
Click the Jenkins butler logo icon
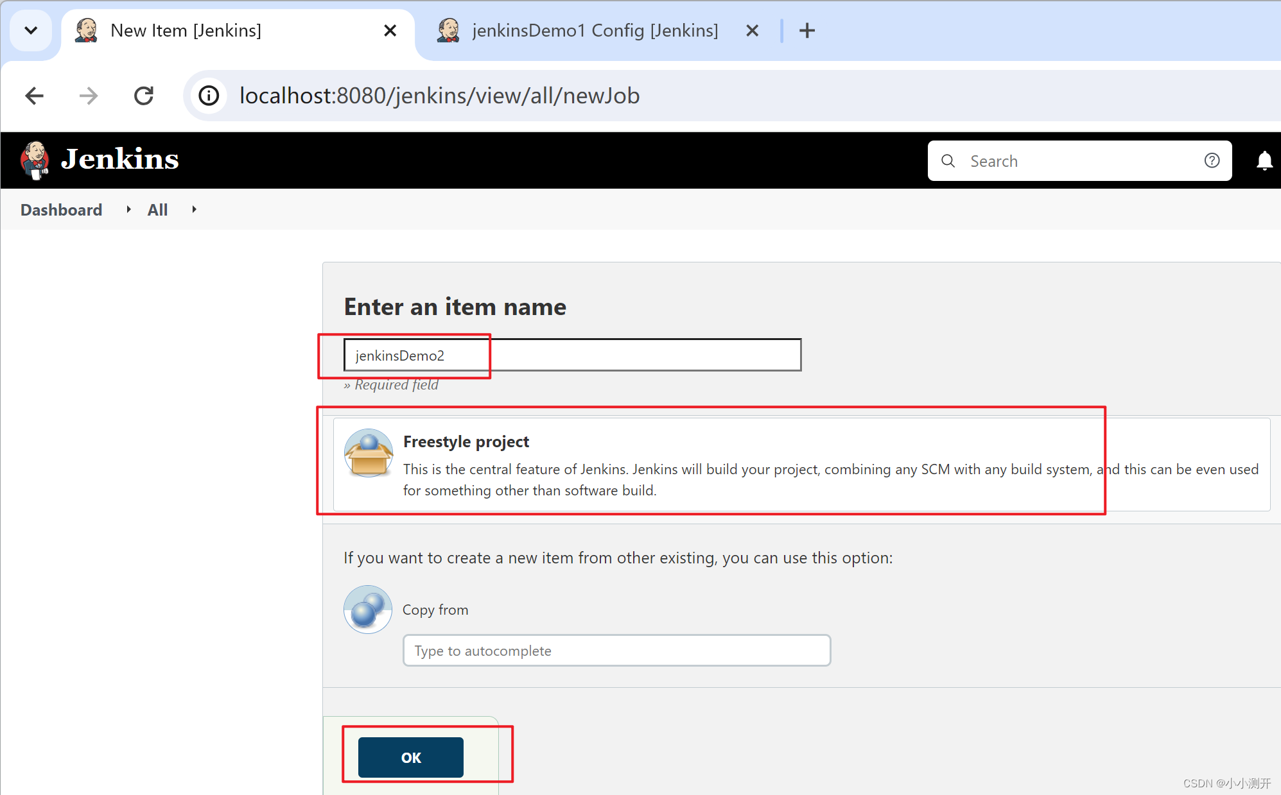pyautogui.click(x=35, y=160)
